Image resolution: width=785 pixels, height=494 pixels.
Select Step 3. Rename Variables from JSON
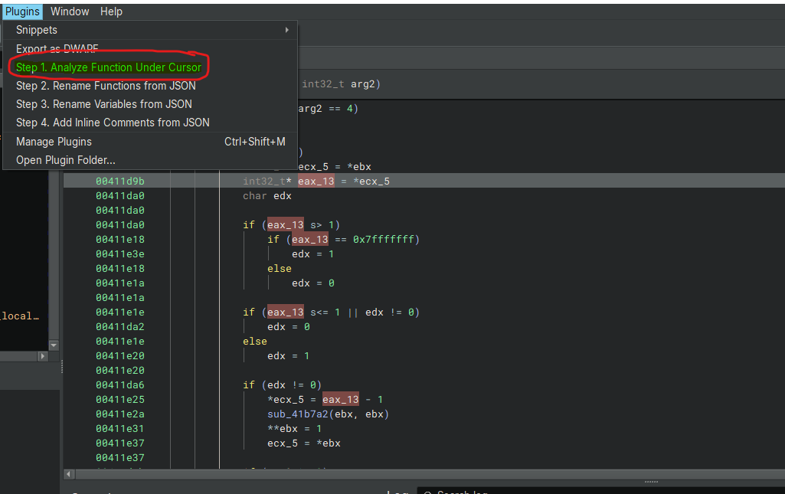click(103, 104)
